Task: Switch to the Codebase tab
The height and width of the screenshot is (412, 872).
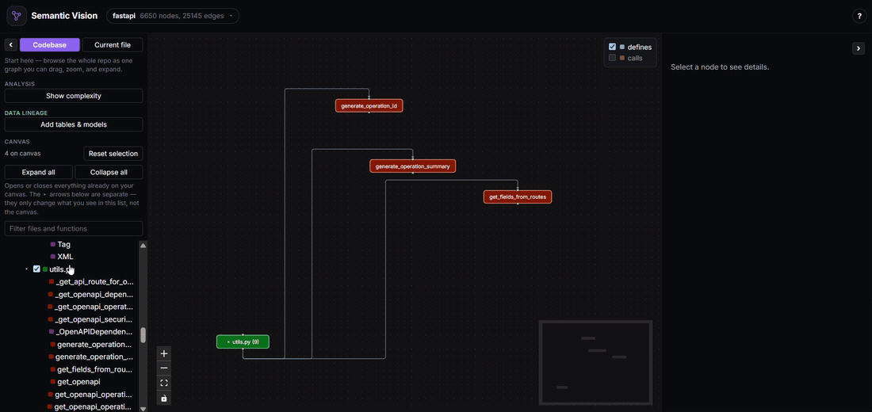Action: tap(50, 45)
